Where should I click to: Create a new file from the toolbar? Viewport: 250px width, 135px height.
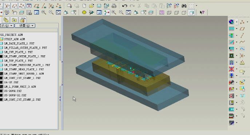(x=84, y=6)
